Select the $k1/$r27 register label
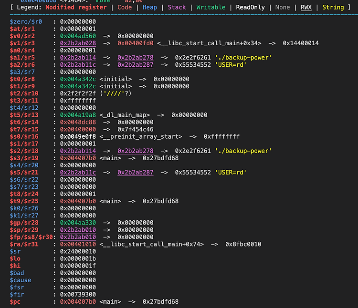This screenshot has height=308, width=358. 24,216
